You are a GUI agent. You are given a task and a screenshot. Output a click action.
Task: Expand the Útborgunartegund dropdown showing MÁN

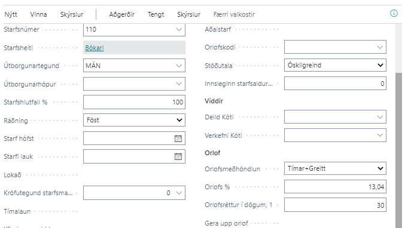click(x=179, y=66)
